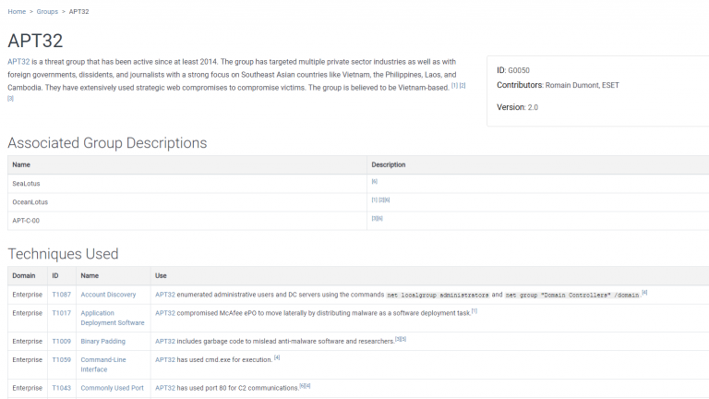The height and width of the screenshot is (399, 709).
Task: Open citations after 'C2 communications'
Action: 306,386
